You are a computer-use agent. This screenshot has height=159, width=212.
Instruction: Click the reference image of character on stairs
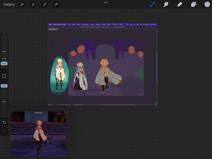coord(38,134)
